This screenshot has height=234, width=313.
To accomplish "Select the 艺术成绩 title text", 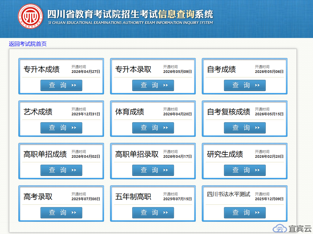I will (38, 112).
